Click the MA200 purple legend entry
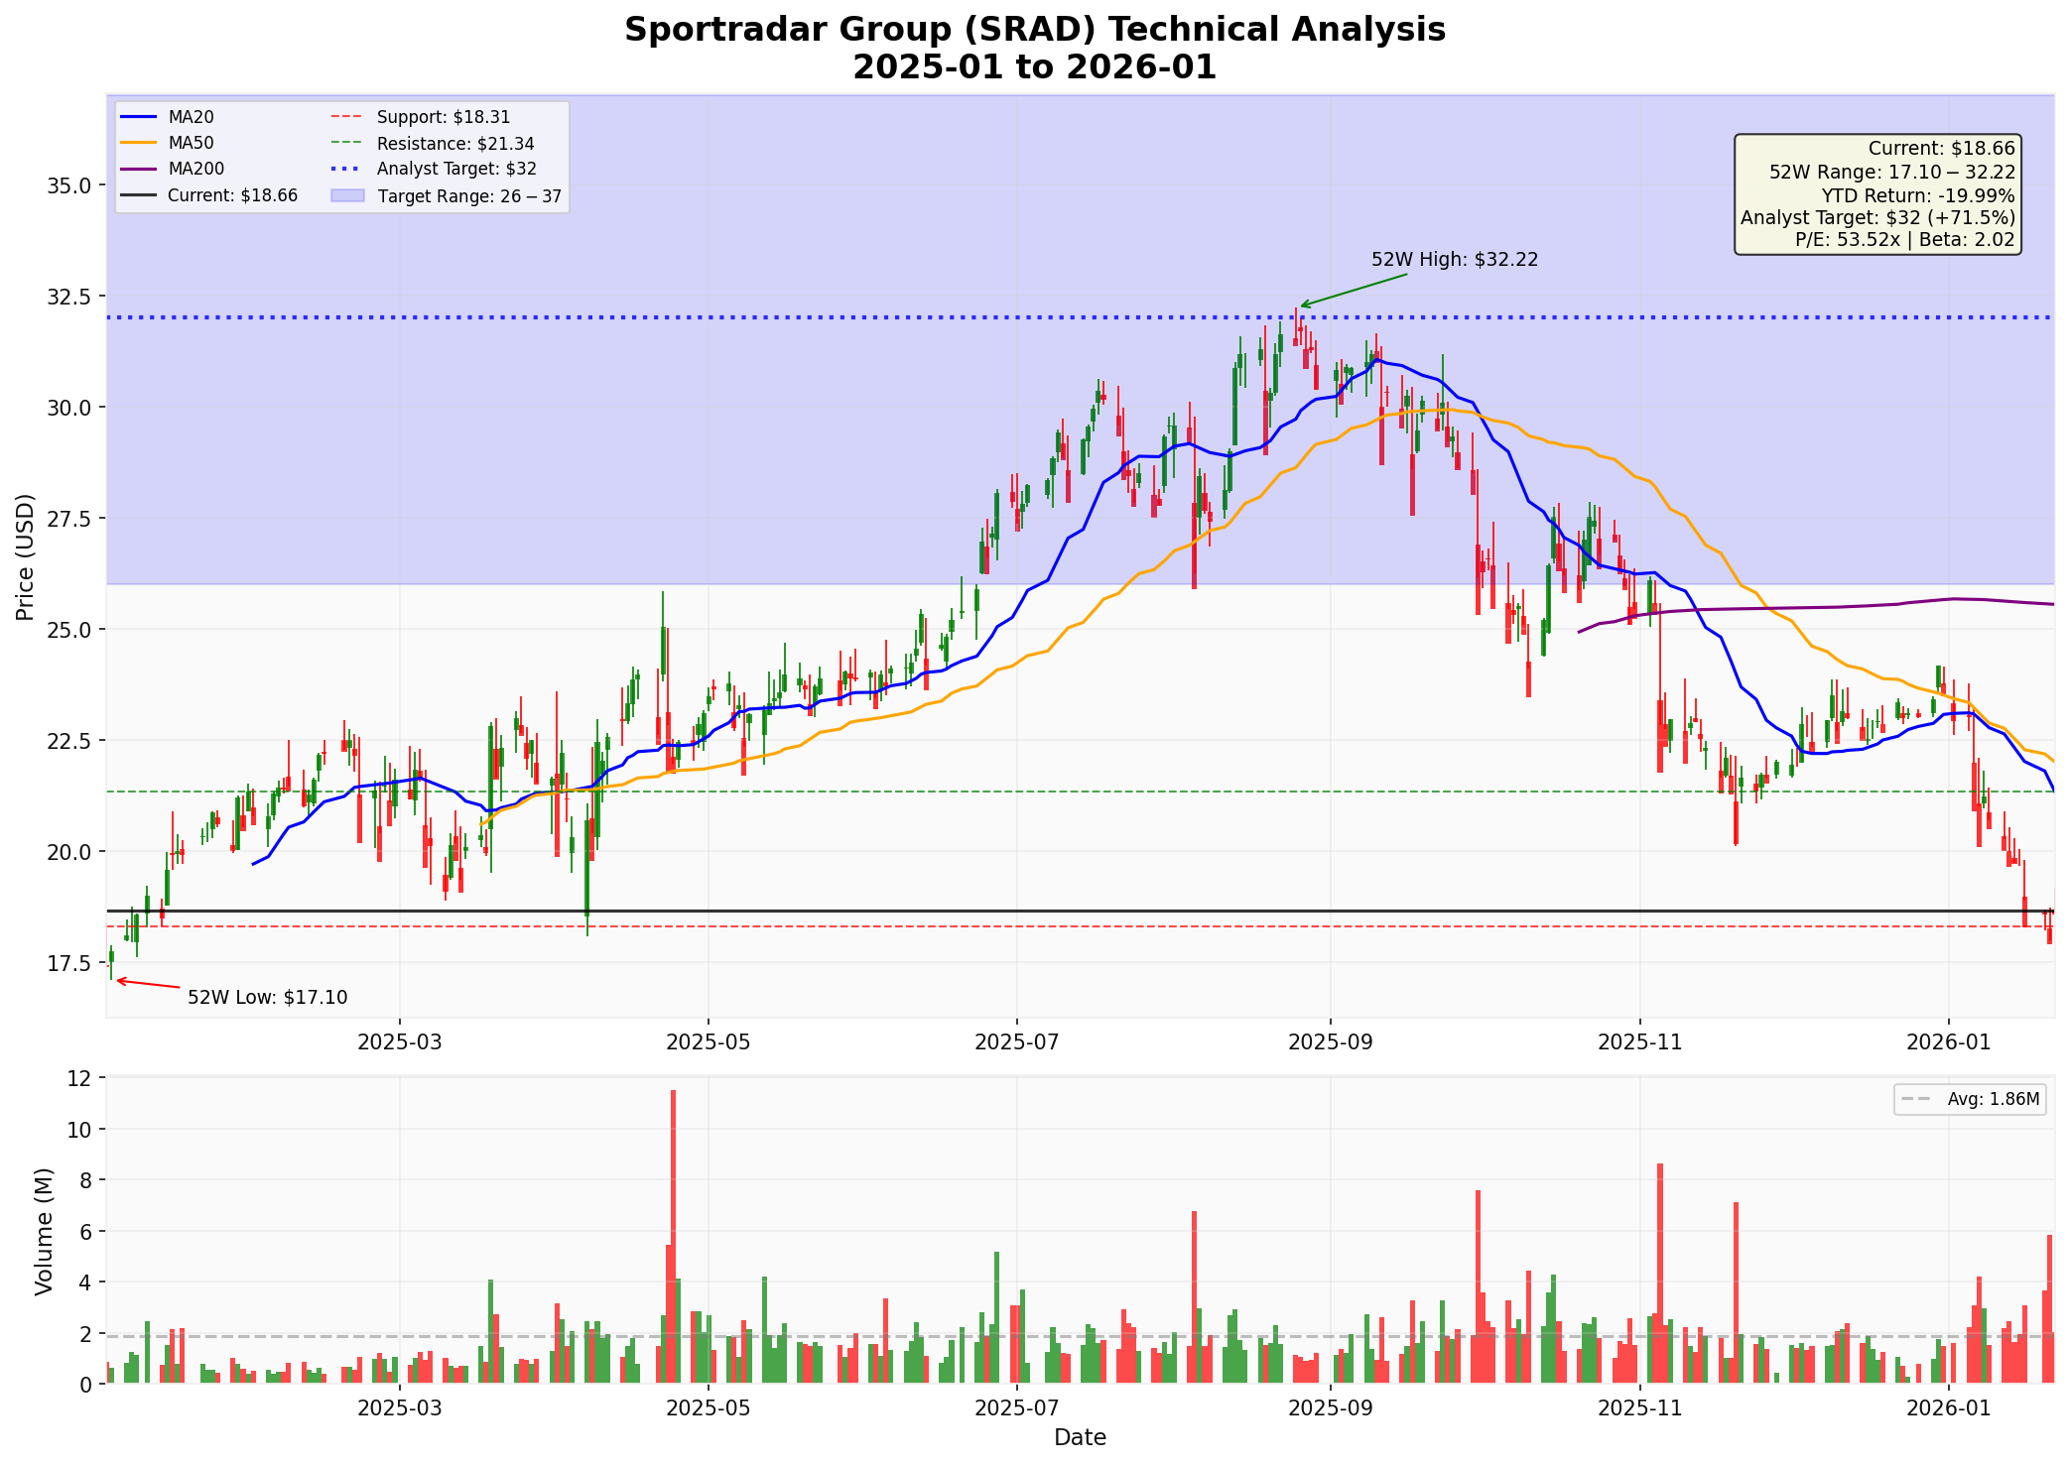 click(195, 170)
